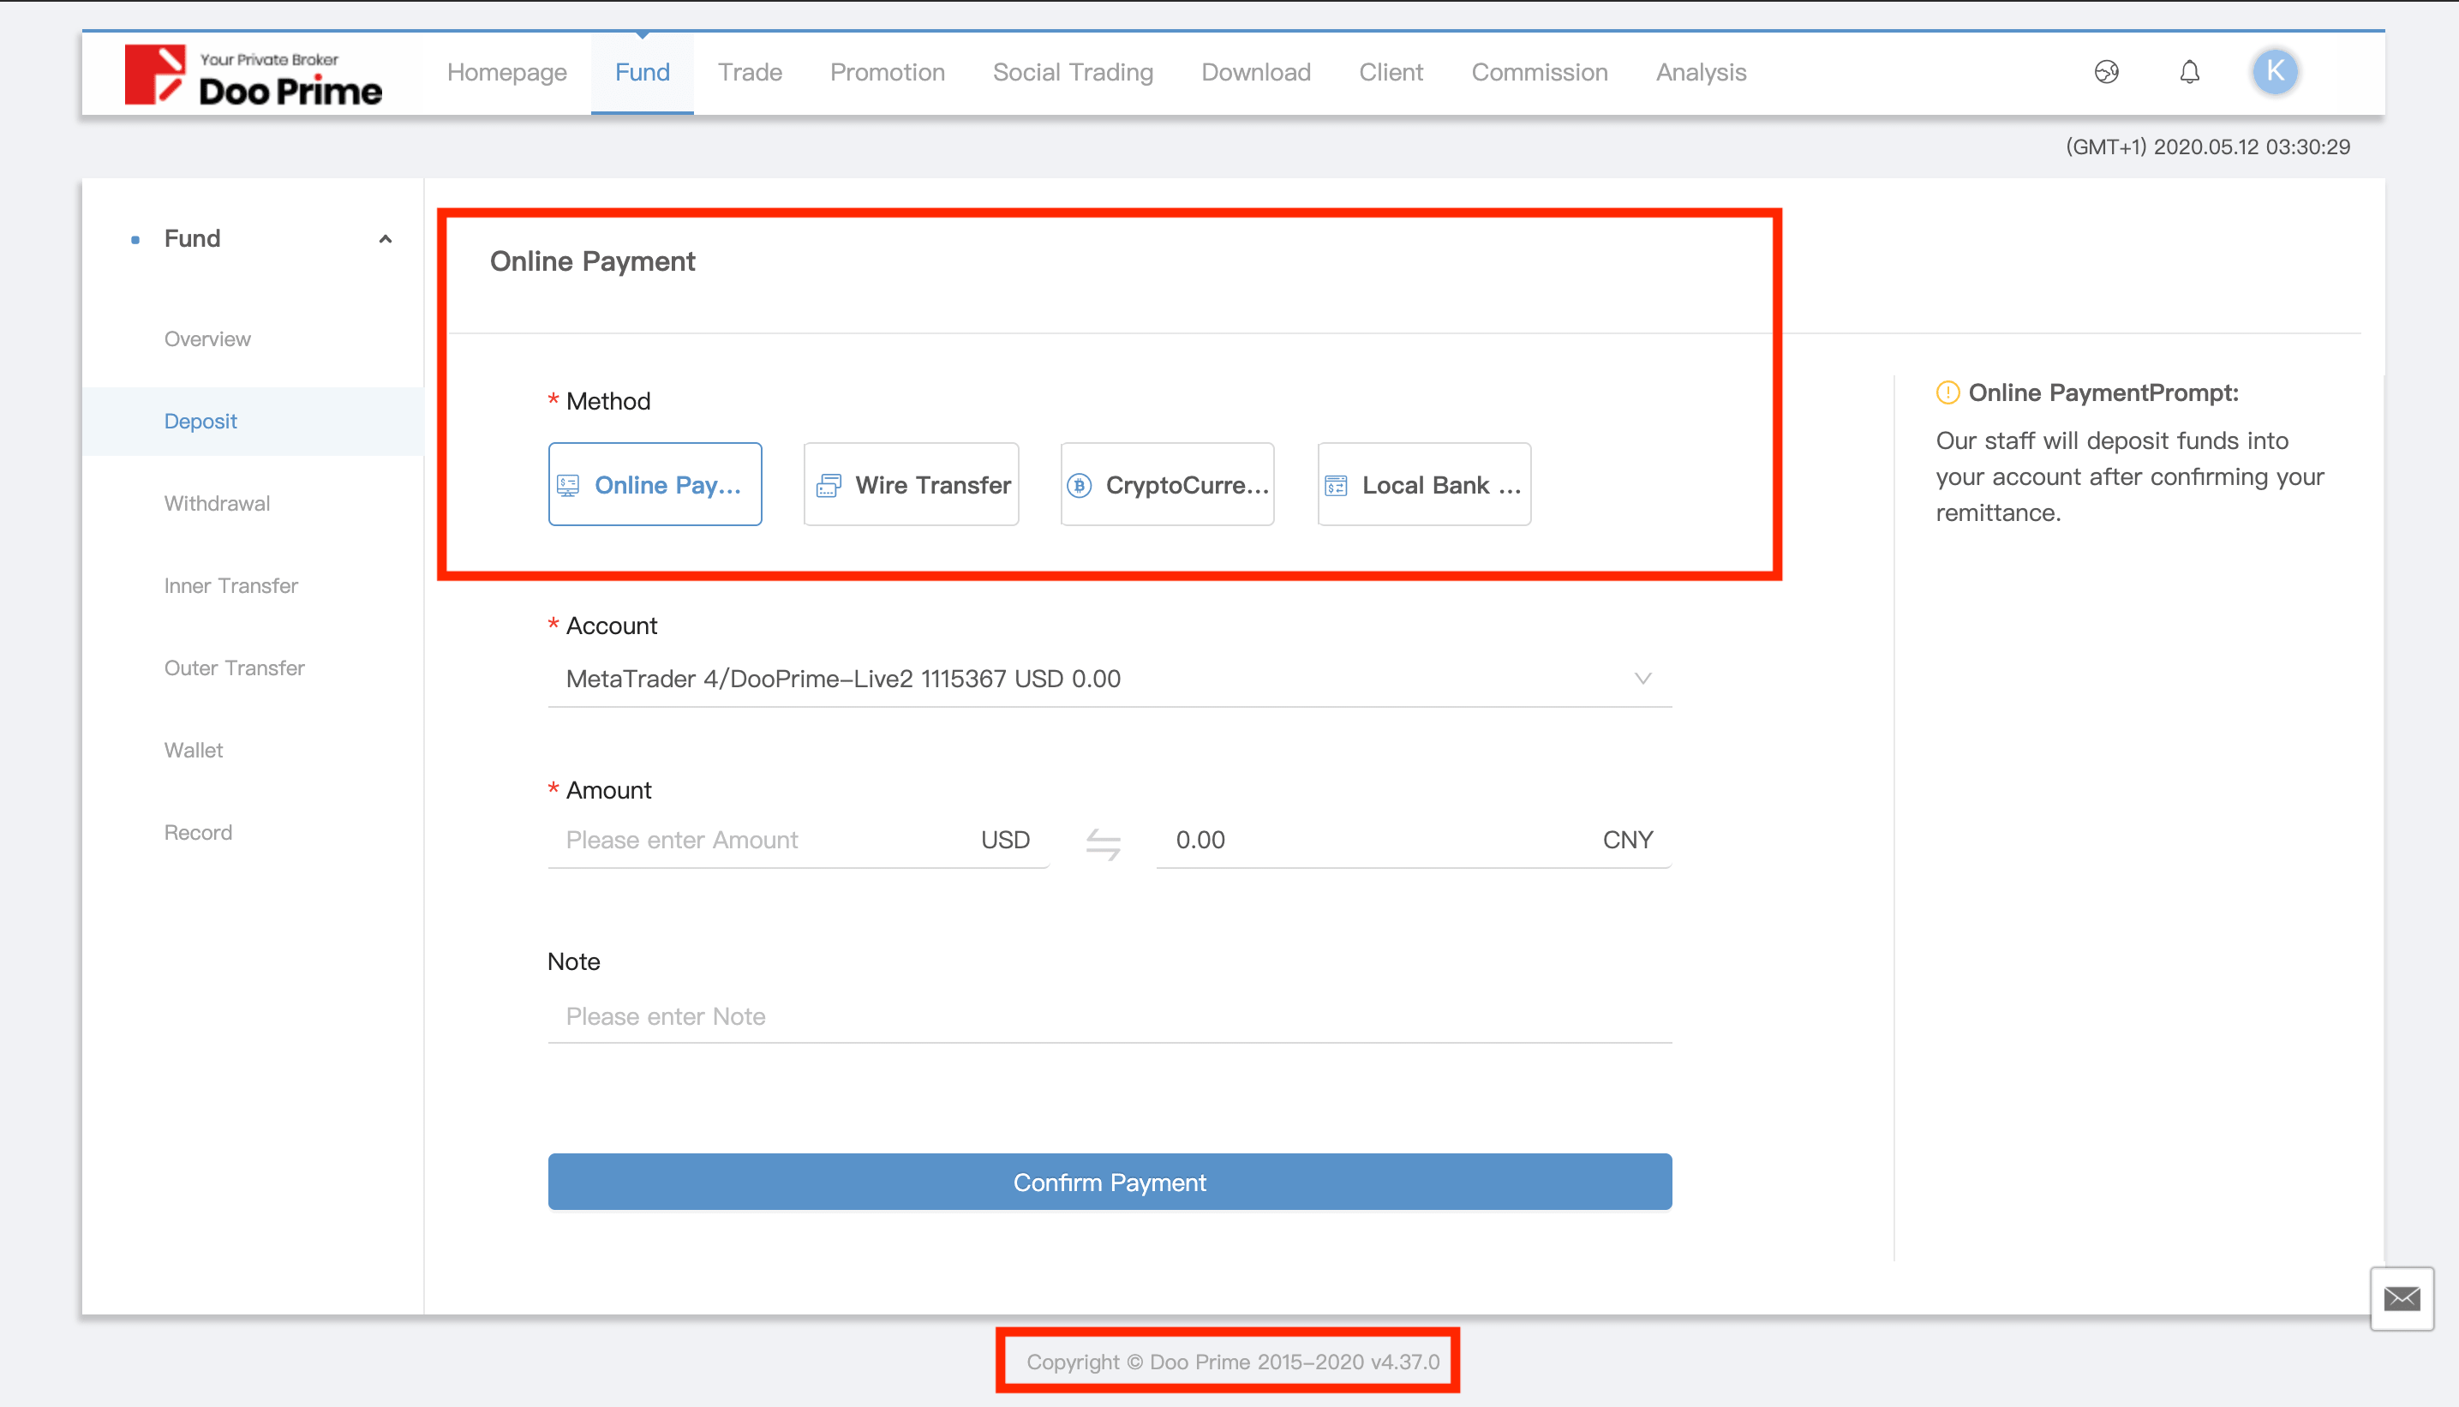Click the Online Payment heading
The height and width of the screenshot is (1407, 2459).
coord(592,260)
